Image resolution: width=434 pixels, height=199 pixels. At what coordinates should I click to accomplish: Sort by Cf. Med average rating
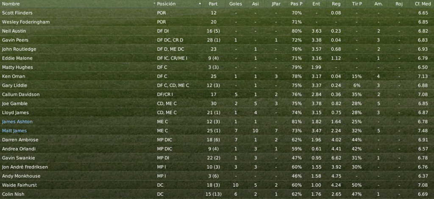pos(423,4)
